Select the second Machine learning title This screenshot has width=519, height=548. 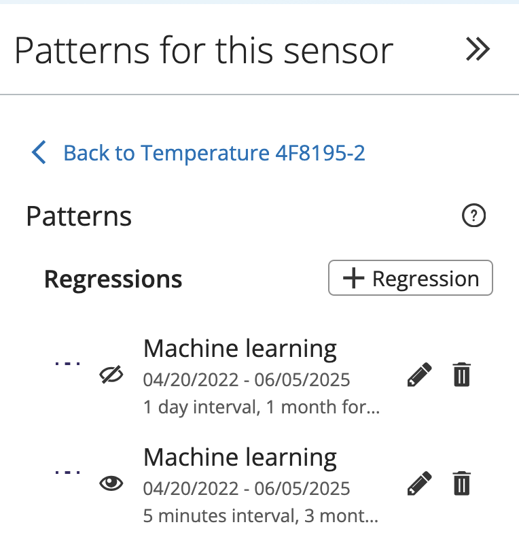(240, 458)
